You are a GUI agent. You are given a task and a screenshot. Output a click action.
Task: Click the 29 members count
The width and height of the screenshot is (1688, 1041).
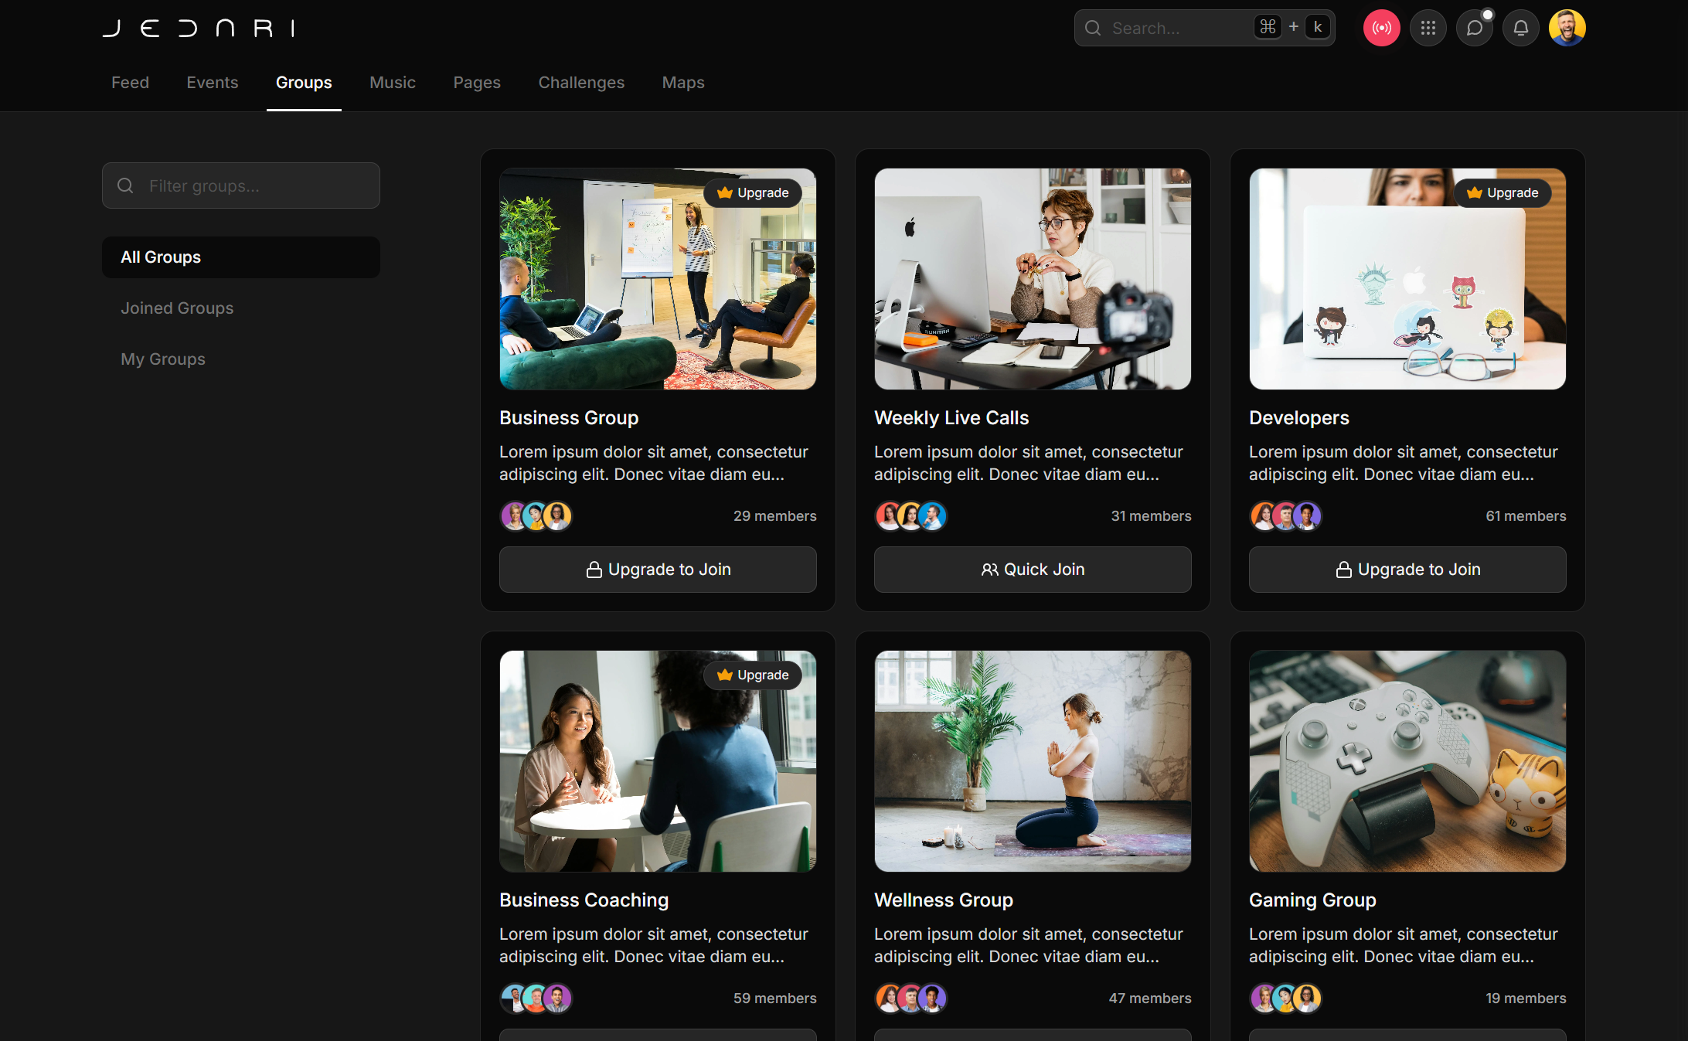[774, 516]
